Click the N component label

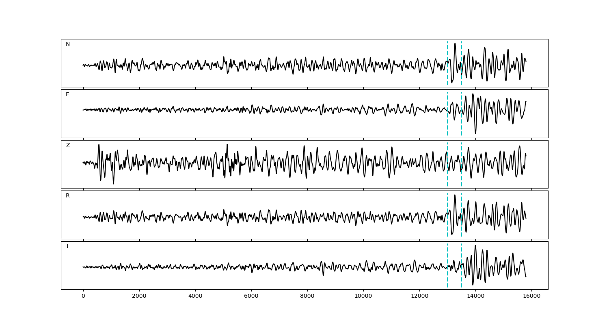pos(68,44)
